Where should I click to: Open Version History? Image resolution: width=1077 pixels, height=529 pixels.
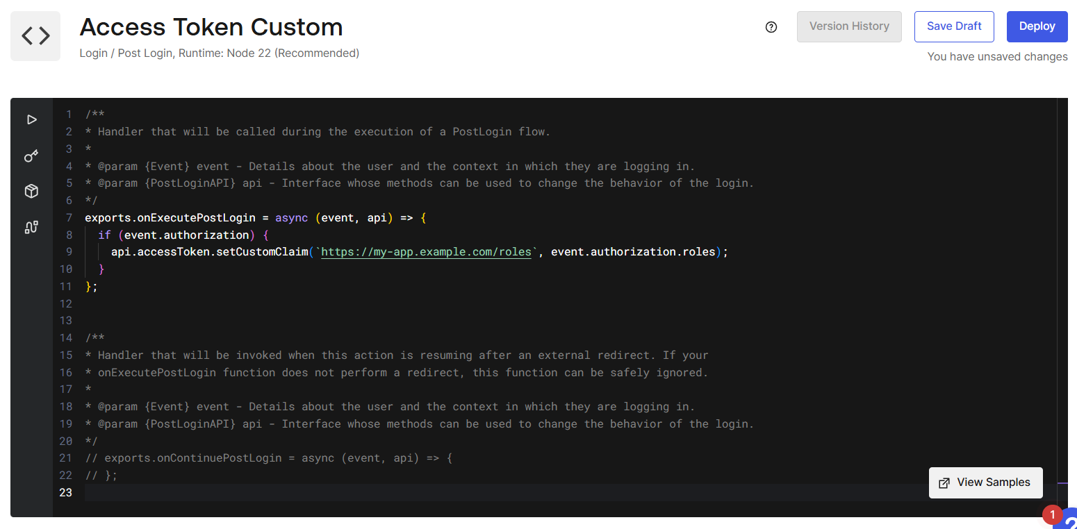(849, 26)
